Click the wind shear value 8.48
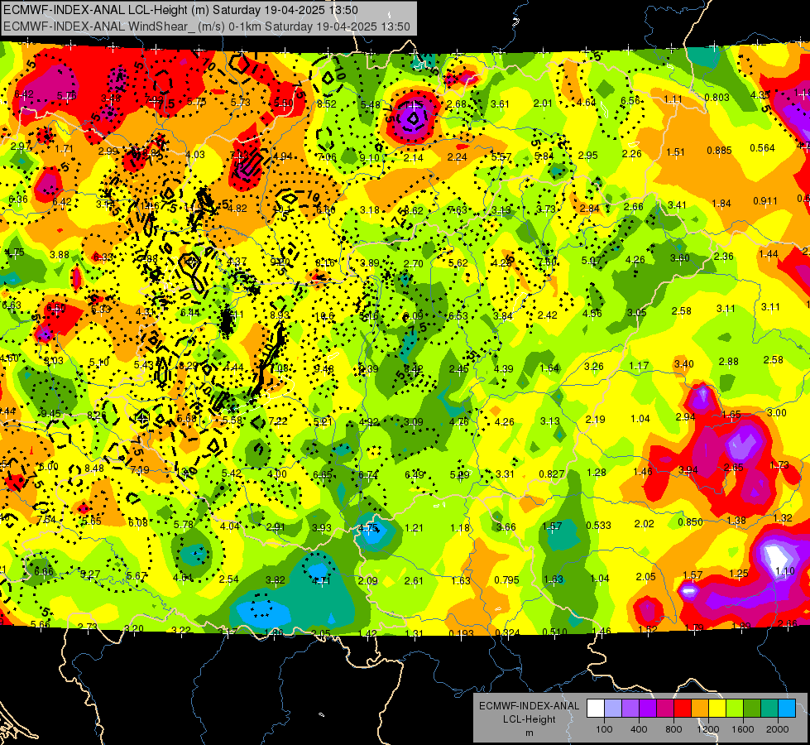The image size is (810, 745). pos(94,468)
